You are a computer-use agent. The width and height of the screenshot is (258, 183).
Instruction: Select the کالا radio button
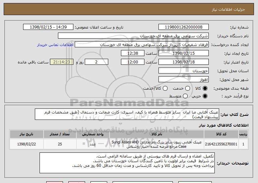point(205,88)
